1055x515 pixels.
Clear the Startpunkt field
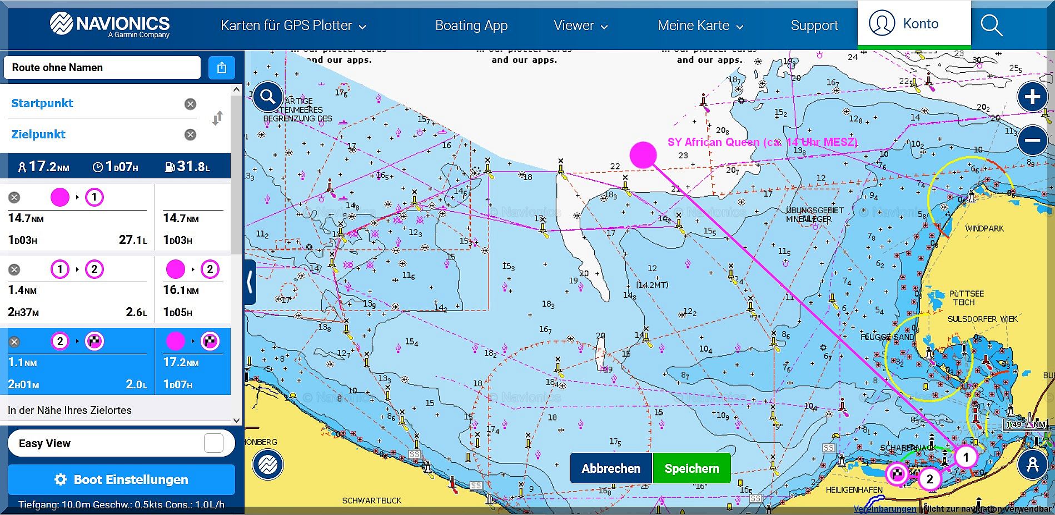[190, 104]
